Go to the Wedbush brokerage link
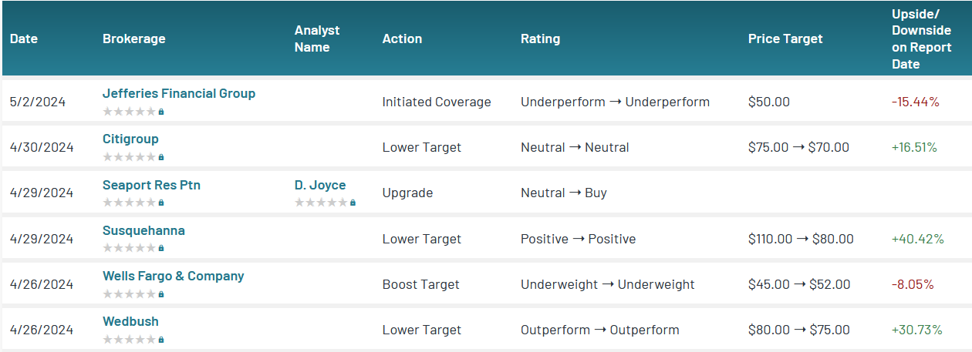This screenshot has width=972, height=352. click(x=130, y=321)
